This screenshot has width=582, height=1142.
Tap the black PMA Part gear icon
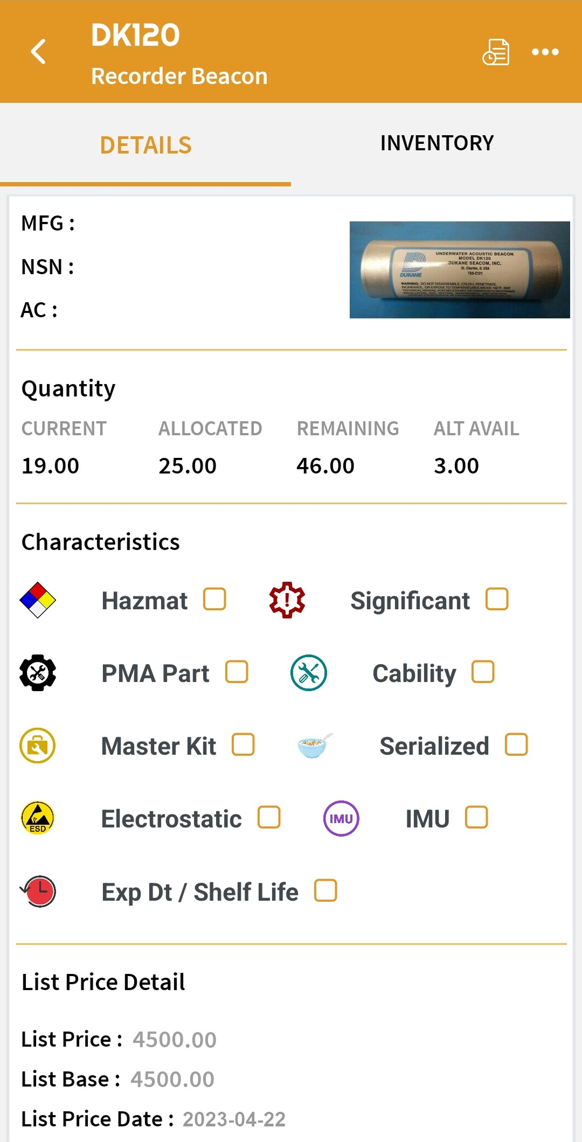click(38, 673)
